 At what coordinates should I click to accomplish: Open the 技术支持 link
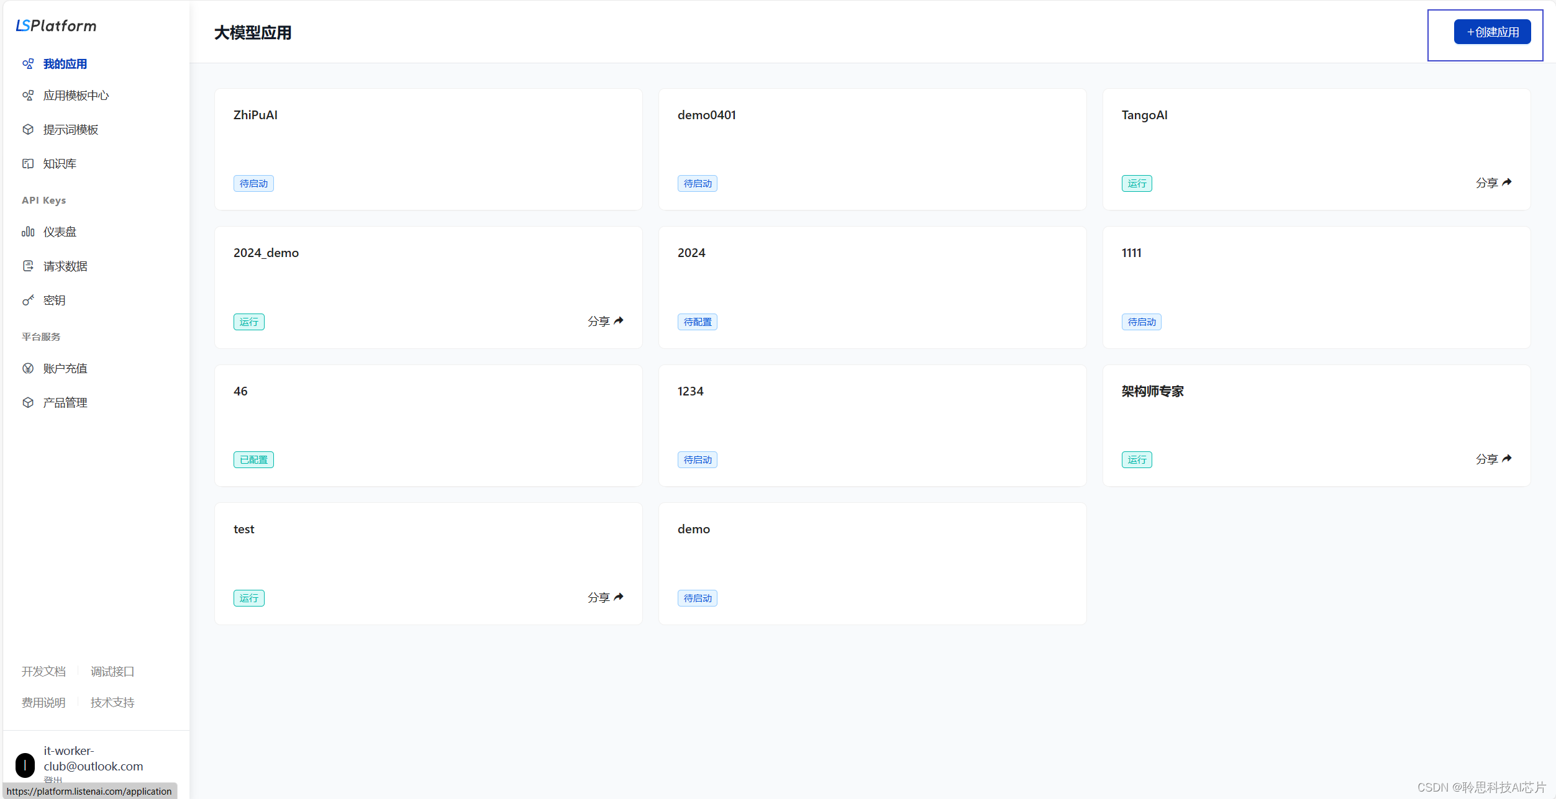(112, 703)
